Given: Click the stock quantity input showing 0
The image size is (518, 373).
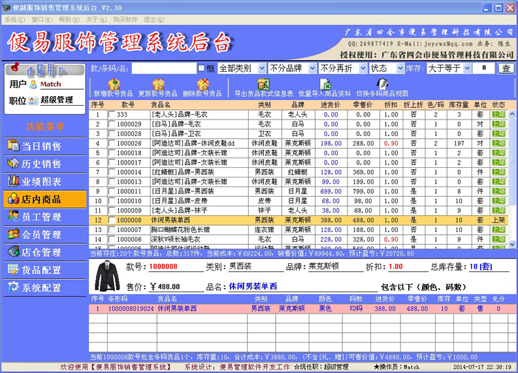Looking at the screenshot, I should coord(483,68).
